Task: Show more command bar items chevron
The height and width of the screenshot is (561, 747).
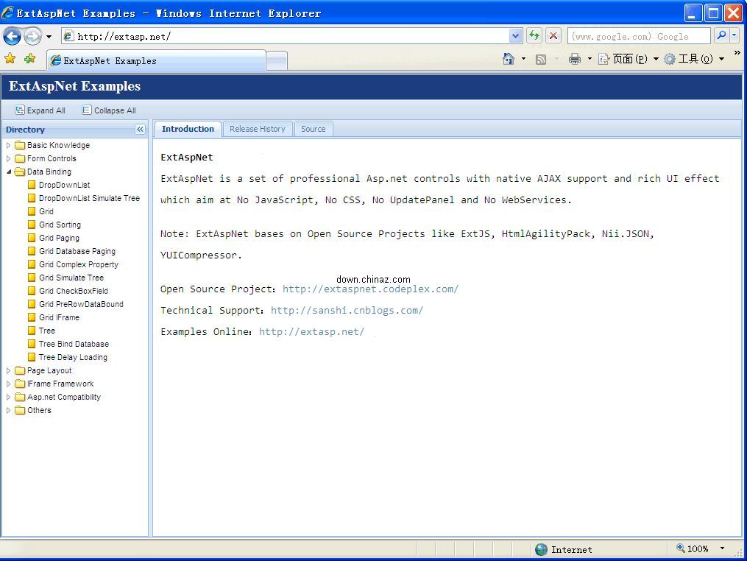Action: [x=737, y=53]
